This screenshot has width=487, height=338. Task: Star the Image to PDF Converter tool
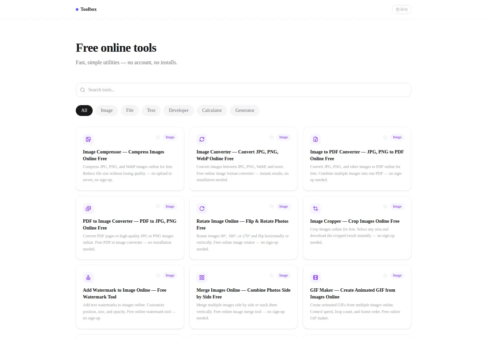click(x=385, y=137)
